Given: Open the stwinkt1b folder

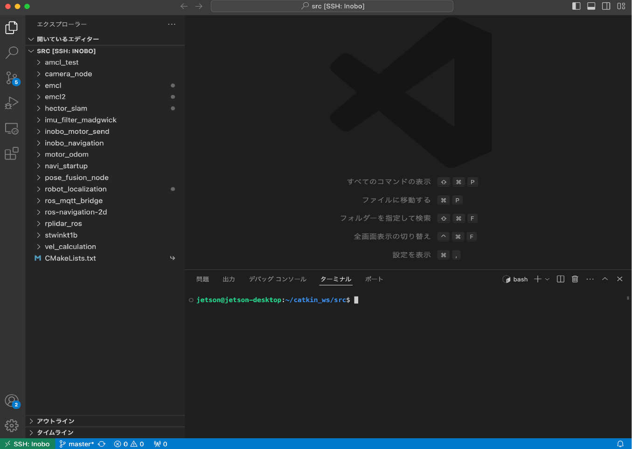Looking at the screenshot, I should tap(105, 235).
